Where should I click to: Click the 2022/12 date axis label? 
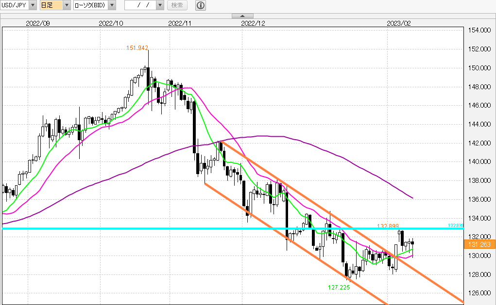pos(253,23)
